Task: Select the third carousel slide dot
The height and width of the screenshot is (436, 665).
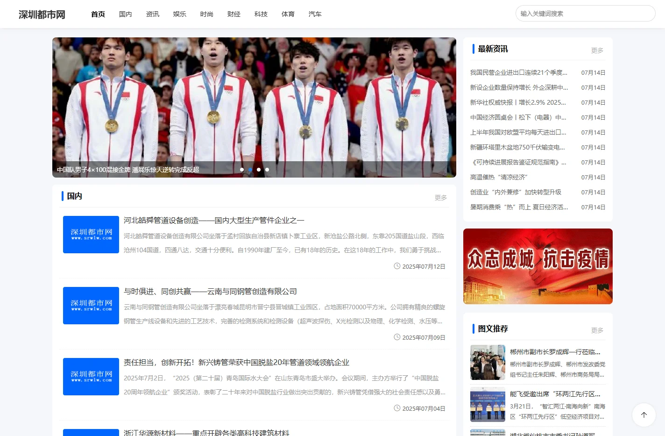Action: [259, 170]
